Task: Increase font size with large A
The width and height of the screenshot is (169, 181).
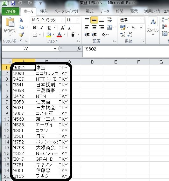Action: tap(63, 28)
